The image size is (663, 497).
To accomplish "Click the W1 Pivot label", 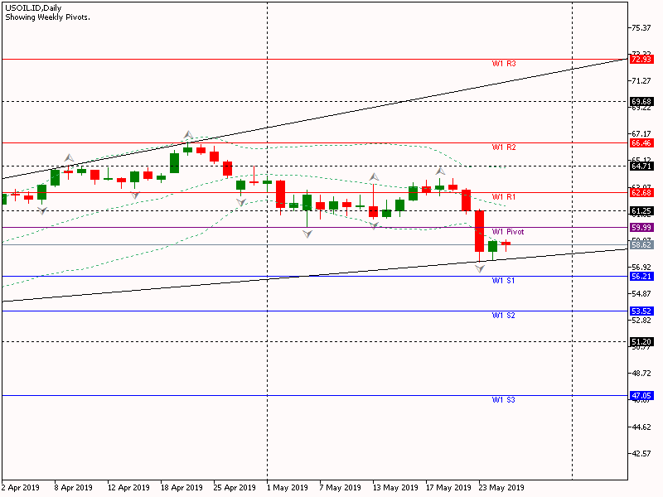I will pos(507,232).
